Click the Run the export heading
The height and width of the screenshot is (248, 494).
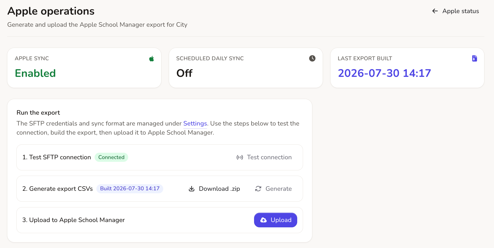[38, 113]
